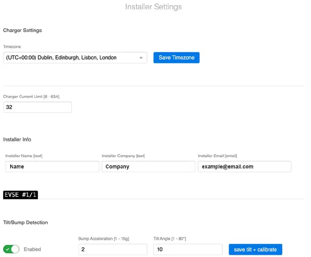Select the Installer Info section heading
The image size is (311, 257).
click(17, 139)
